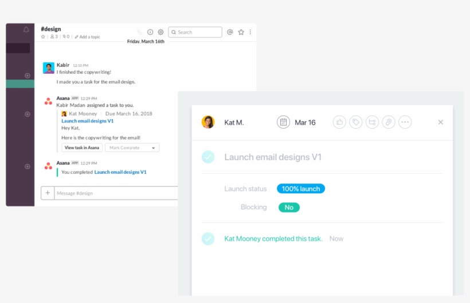Show mentions with @ icon

coord(230,32)
